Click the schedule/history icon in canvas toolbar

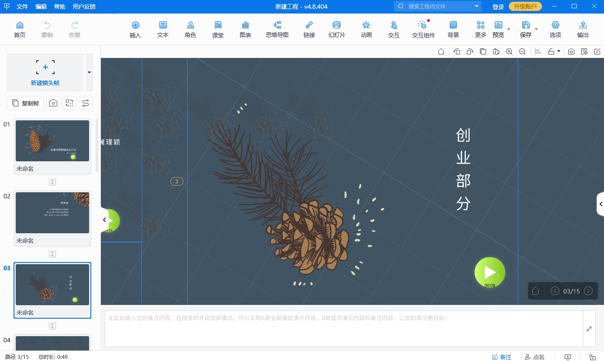pos(584,51)
